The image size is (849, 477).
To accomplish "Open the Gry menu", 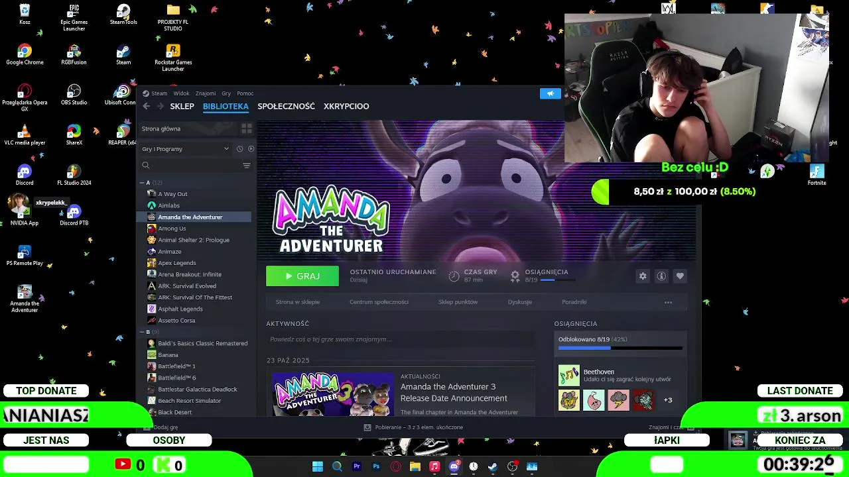I will [x=226, y=93].
